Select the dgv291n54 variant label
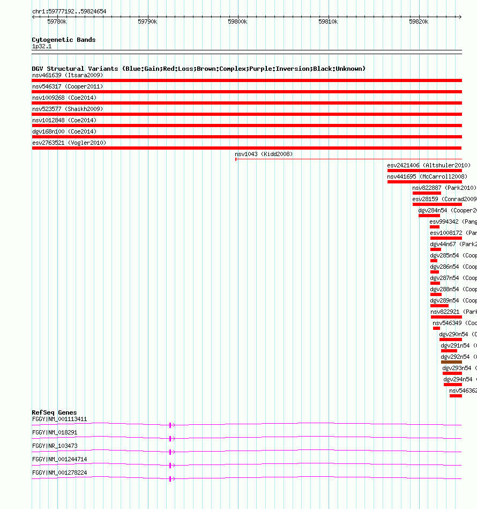Viewport: 477px width, 509px height. tap(459, 345)
